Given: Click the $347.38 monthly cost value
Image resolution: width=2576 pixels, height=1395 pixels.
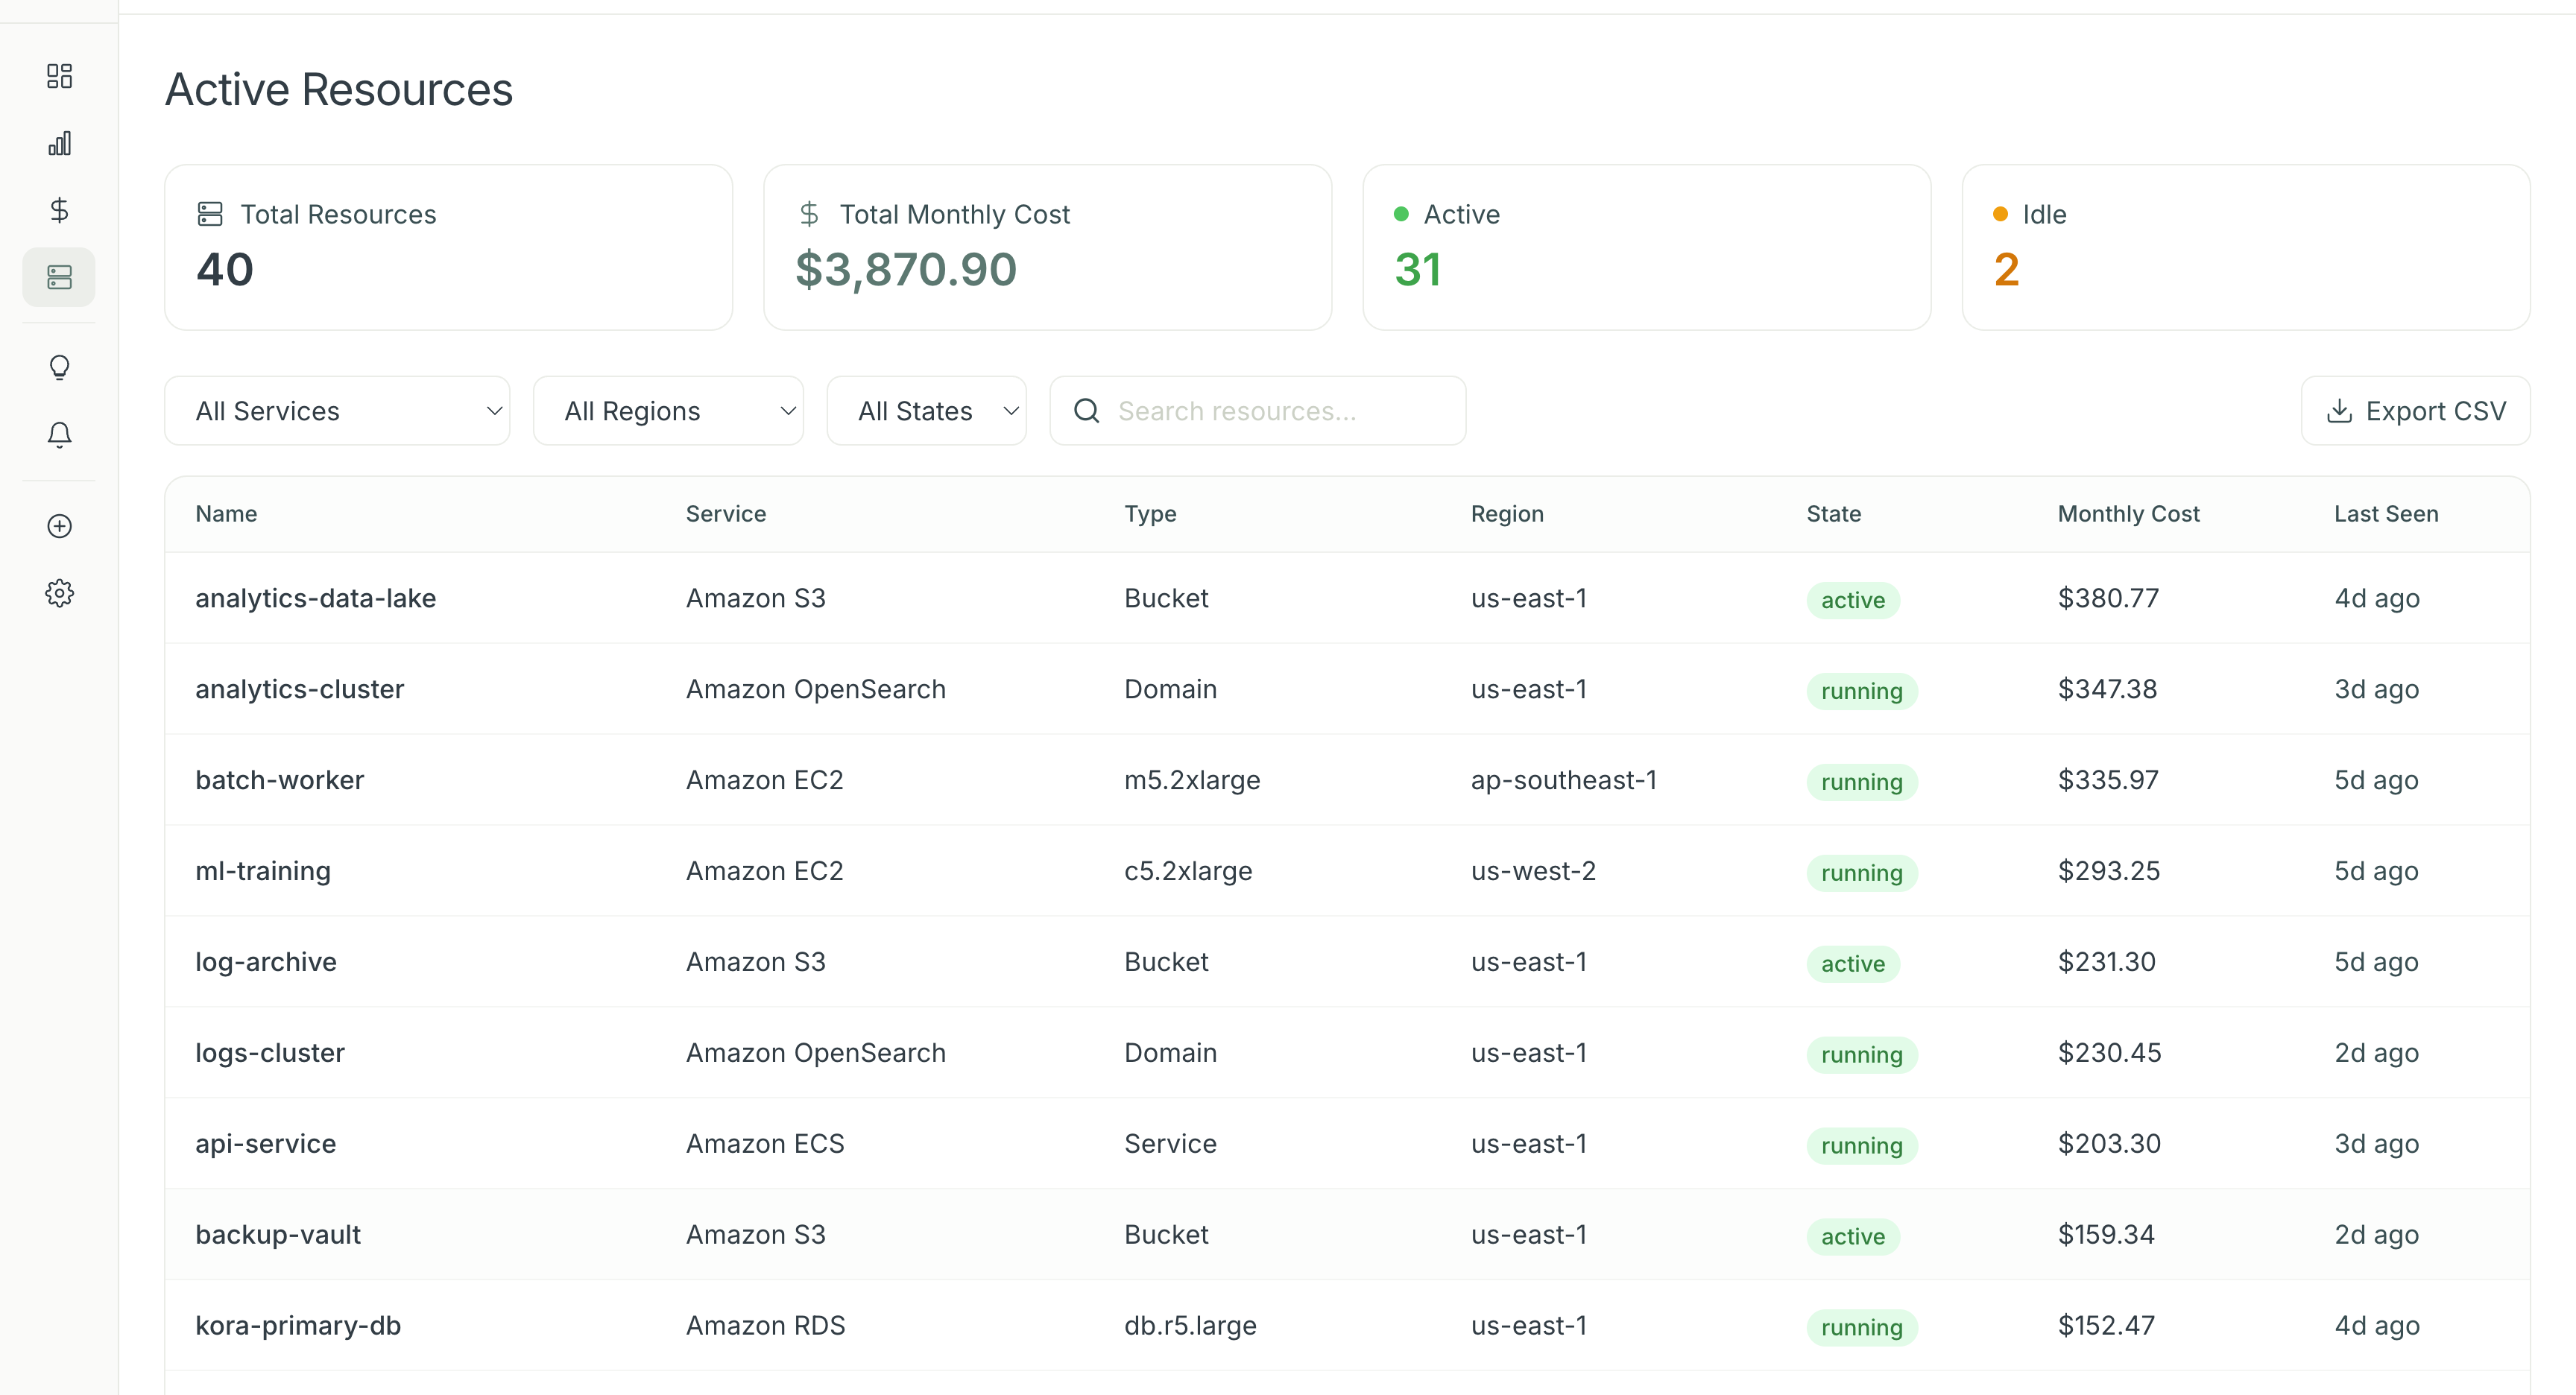Looking at the screenshot, I should pyautogui.click(x=2107, y=689).
